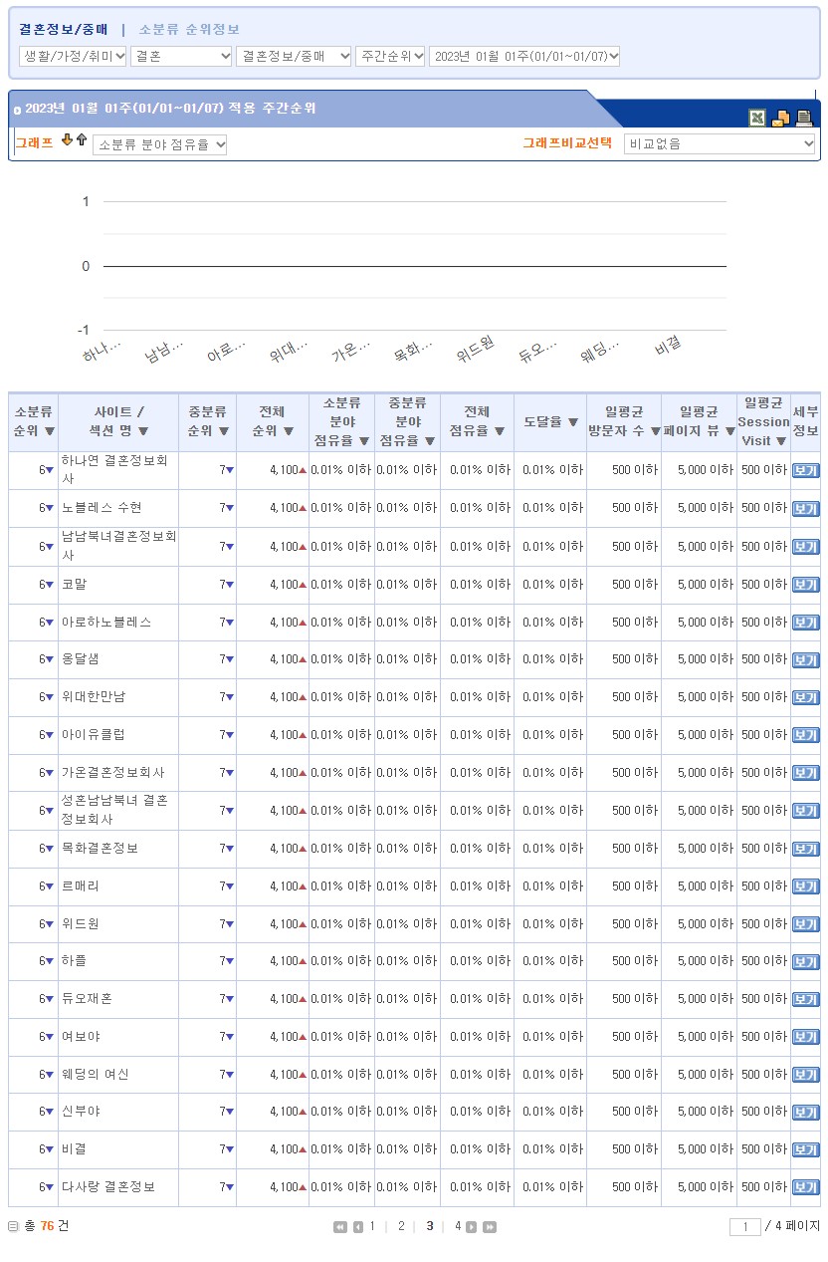Open page 2 of the results

pos(401,1226)
